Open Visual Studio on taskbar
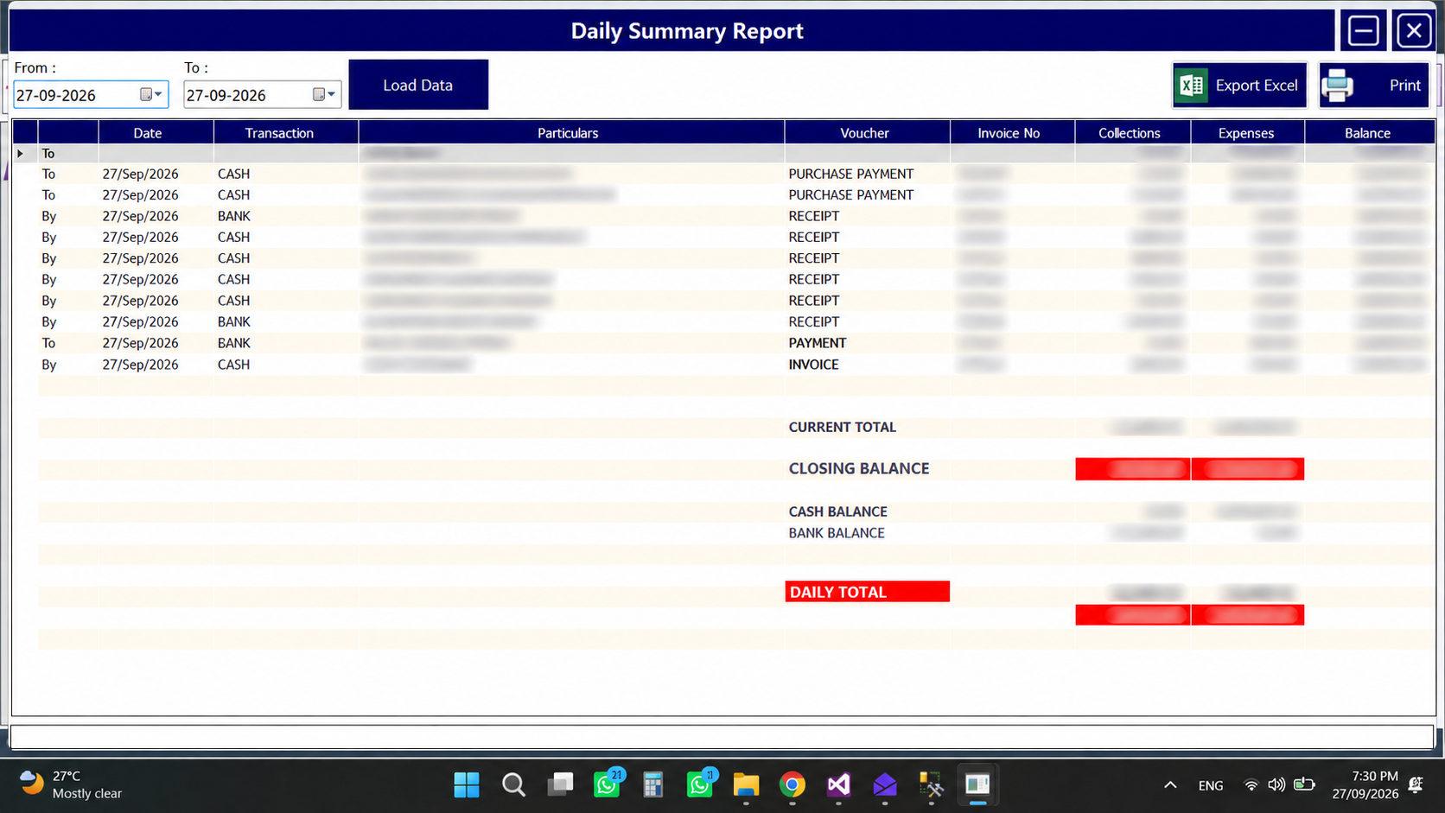Screen dimensions: 1445x813 [838, 784]
